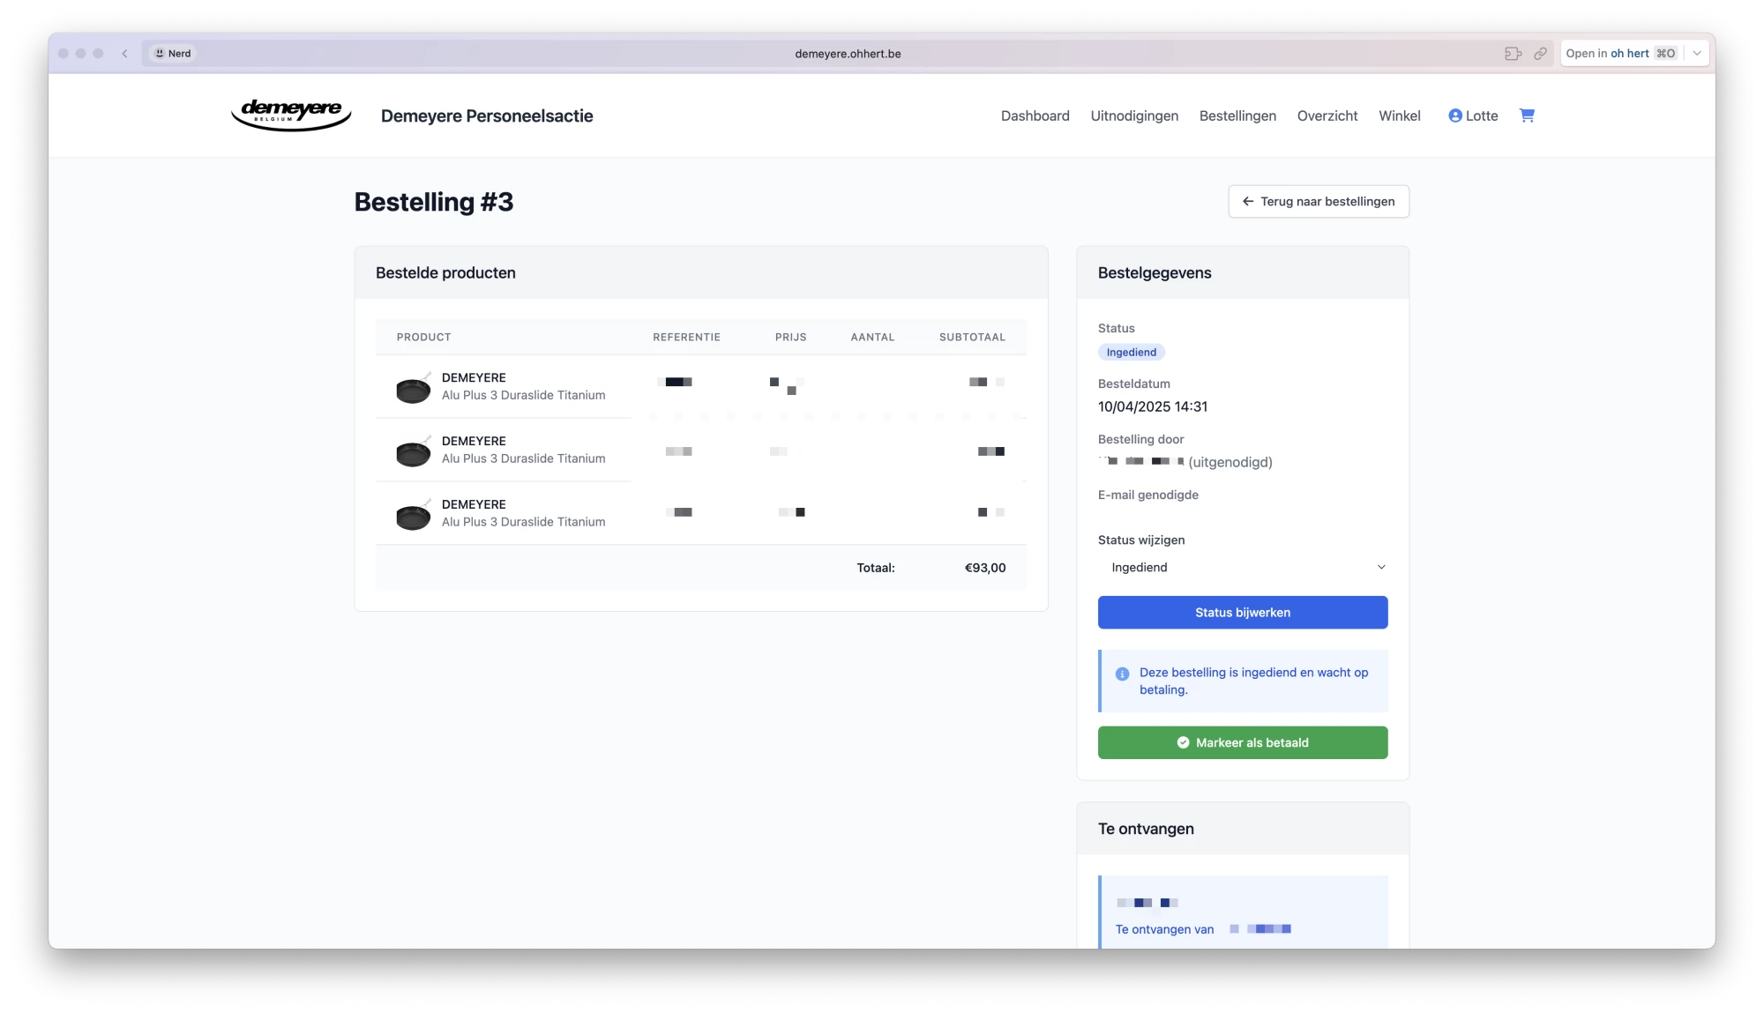Click the demeyere.ohhert.be address bar
The height and width of the screenshot is (1013, 1764).
coord(847,54)
